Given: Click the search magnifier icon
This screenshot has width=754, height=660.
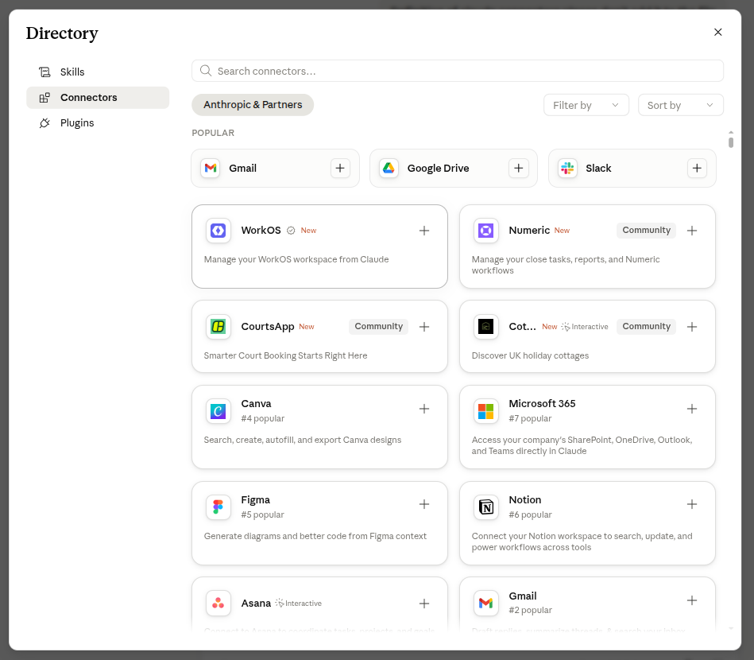Looking at the screenshot, I should [206, 71].
